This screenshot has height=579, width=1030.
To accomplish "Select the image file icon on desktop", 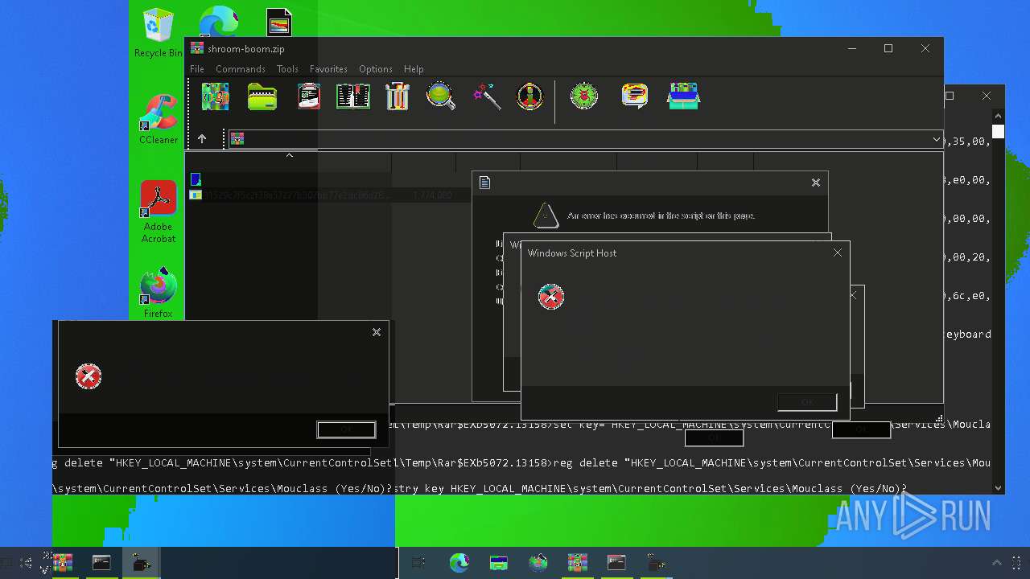I will (x=279, y=23).
